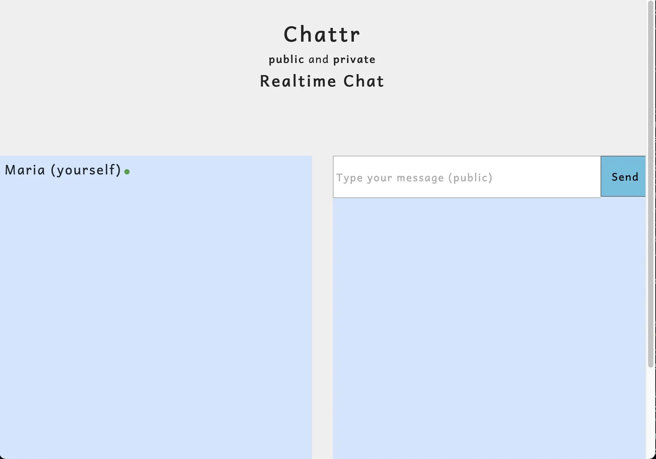Screen dimensions: 656x459
Task: Click the 'public and private' subtitle
Action: 322,59
